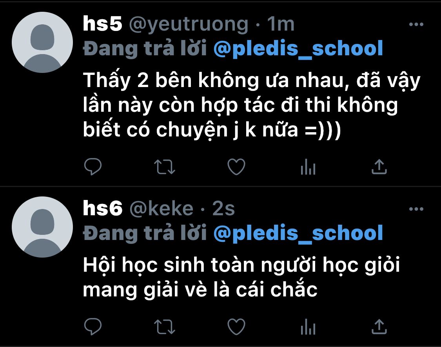
Task: View analytics for hs5's tweet
Action: [x=308, y=167]
